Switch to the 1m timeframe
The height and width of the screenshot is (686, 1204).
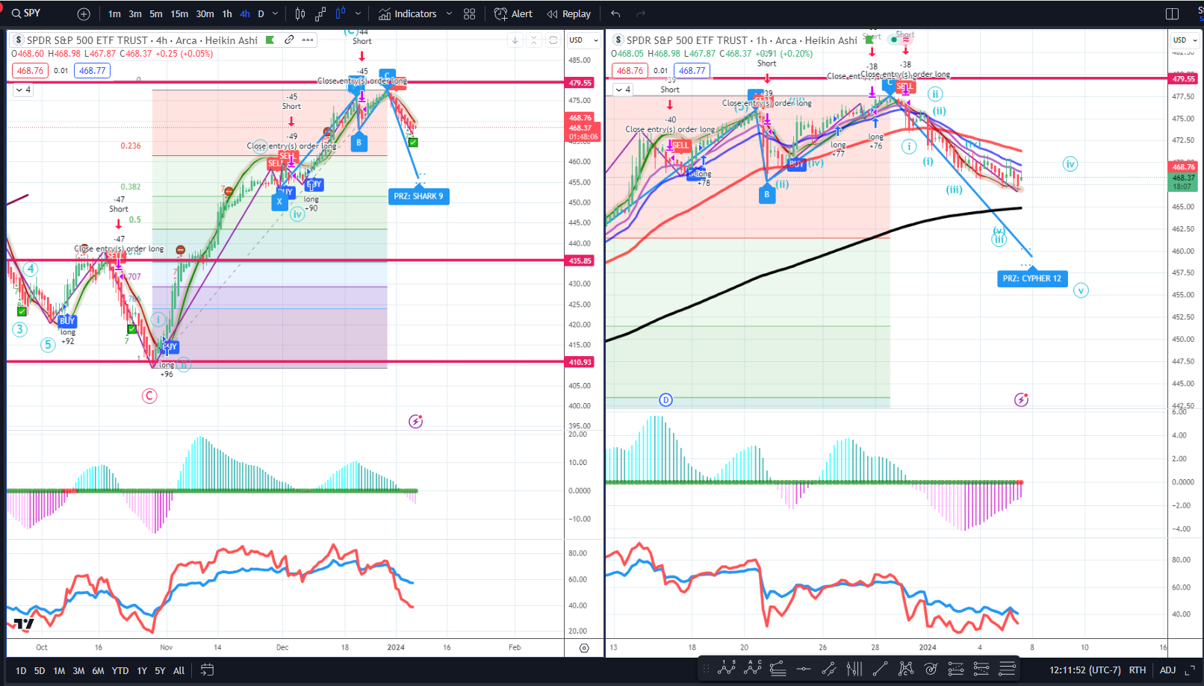tap(114, 13)
